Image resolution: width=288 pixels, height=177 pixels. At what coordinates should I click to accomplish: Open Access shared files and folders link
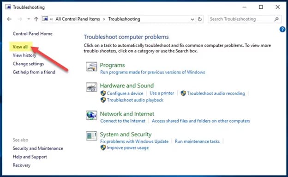(201, 121)
